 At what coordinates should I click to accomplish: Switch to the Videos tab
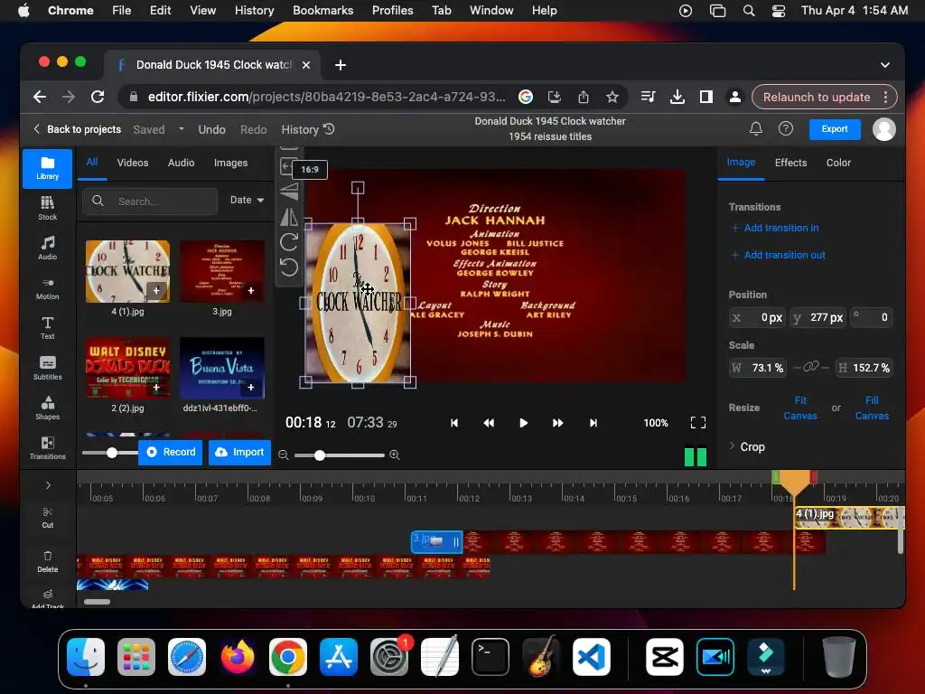(x=133, y=163)
